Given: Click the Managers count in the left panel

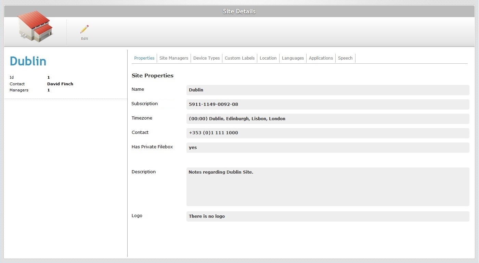Looking at the screenshot, I should [x=49, y=90].
